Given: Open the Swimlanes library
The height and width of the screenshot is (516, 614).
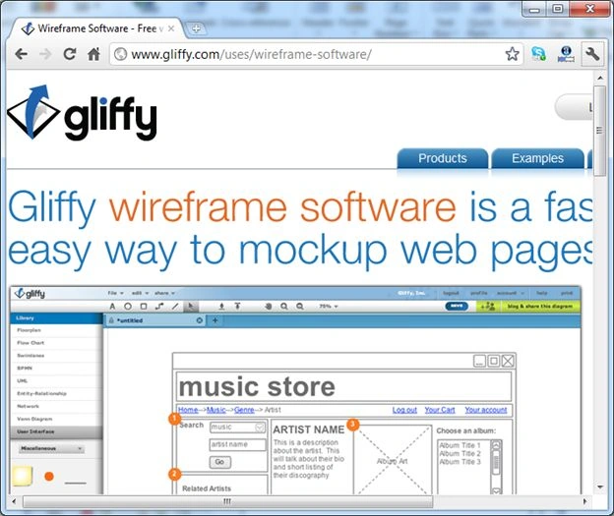Looking at the screenshot, I should pyautogui.click(x=56, y=356).
